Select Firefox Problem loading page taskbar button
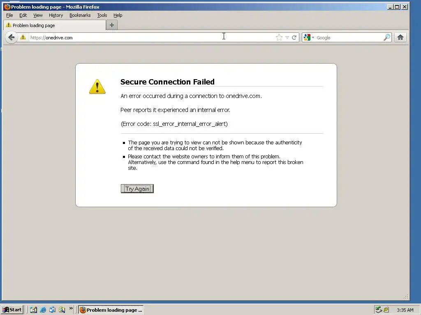Image resolution: width=421 pixels, height=315 pixels. click(111, 310)
